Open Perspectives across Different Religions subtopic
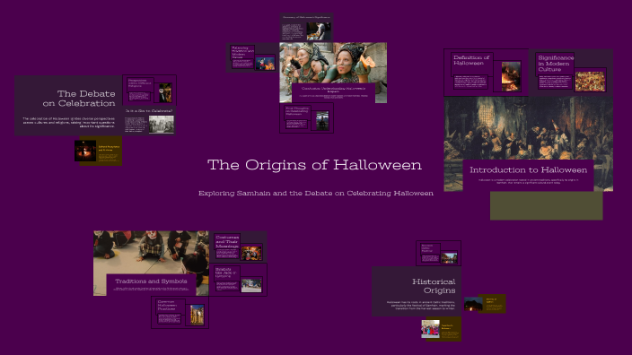632x355 pixels. pyautogui.click(x=149, y=91)
